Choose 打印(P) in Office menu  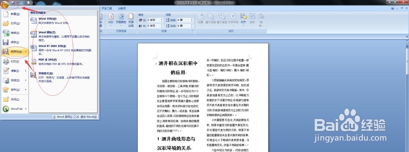tap(15, 61)
